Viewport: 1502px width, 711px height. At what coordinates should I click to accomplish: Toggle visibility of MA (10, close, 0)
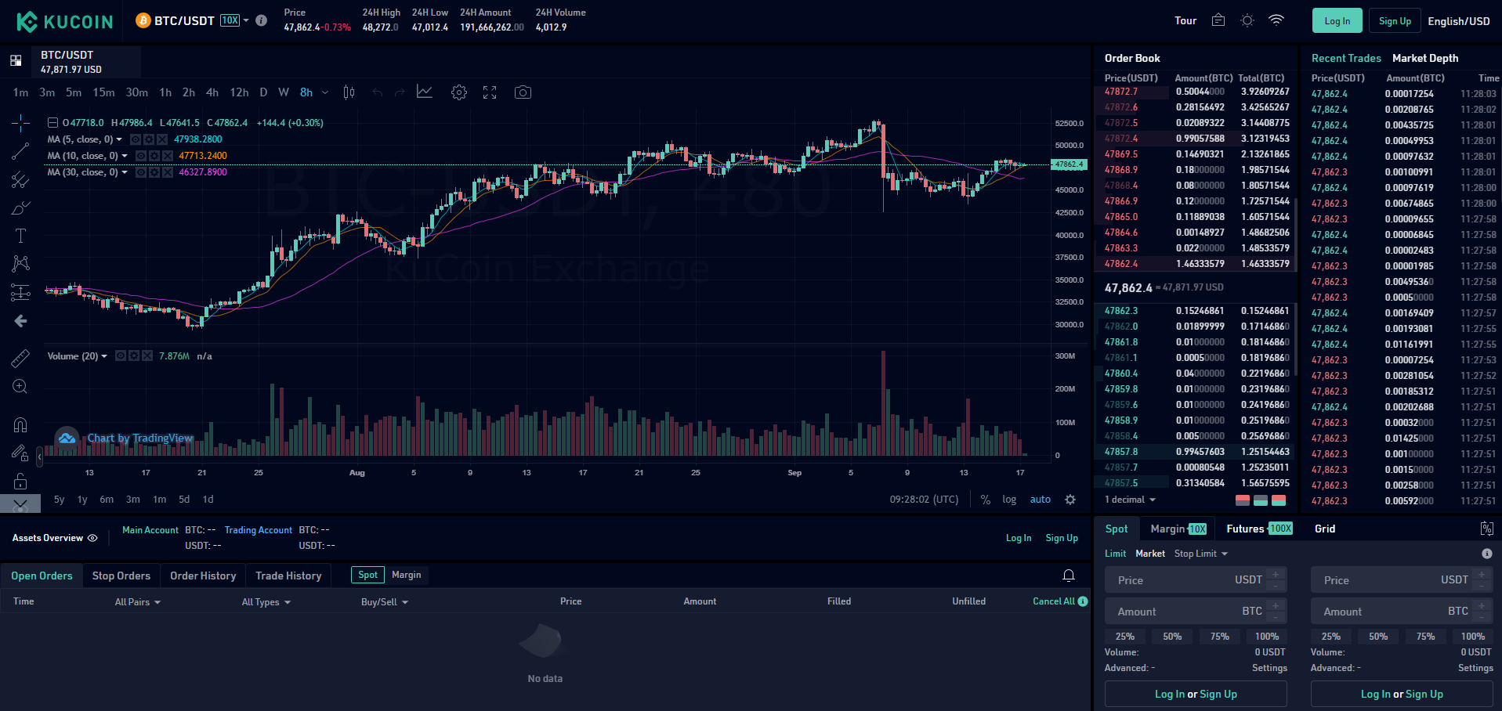pyautogui.click(x=141, y=156)
